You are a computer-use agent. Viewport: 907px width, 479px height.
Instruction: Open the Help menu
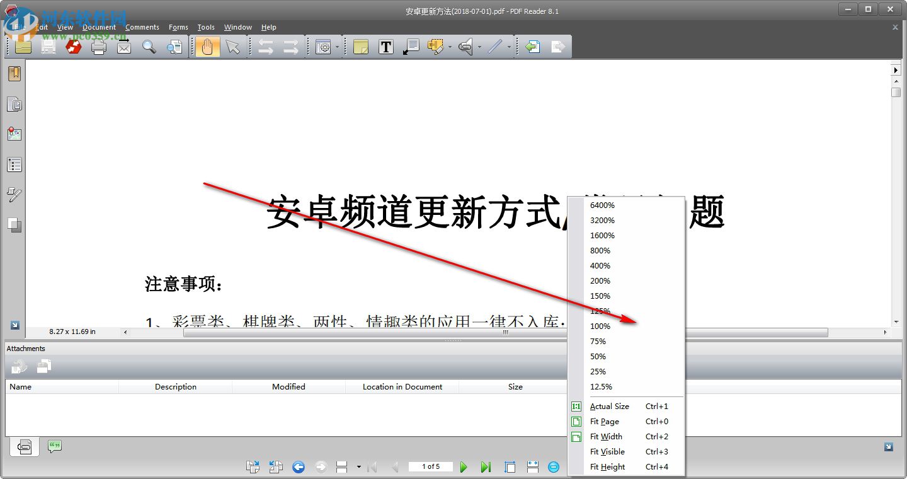coord(269,27)
